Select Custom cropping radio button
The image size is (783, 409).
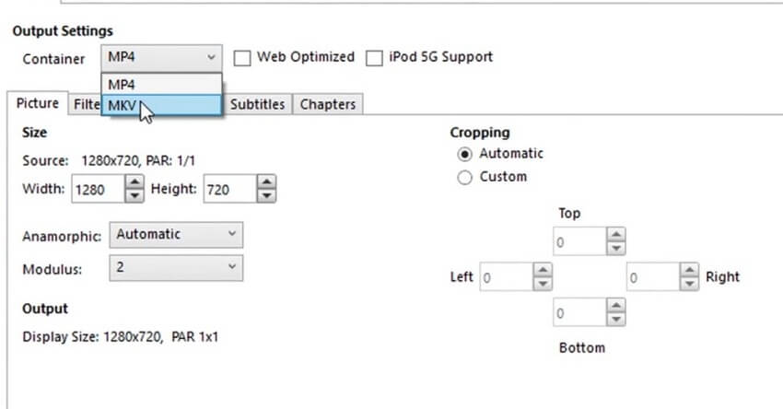point(465,177)
